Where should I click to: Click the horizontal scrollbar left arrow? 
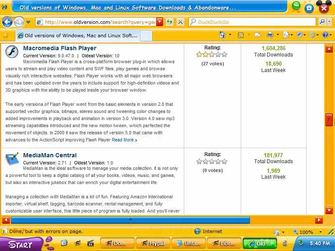[6, 220]
